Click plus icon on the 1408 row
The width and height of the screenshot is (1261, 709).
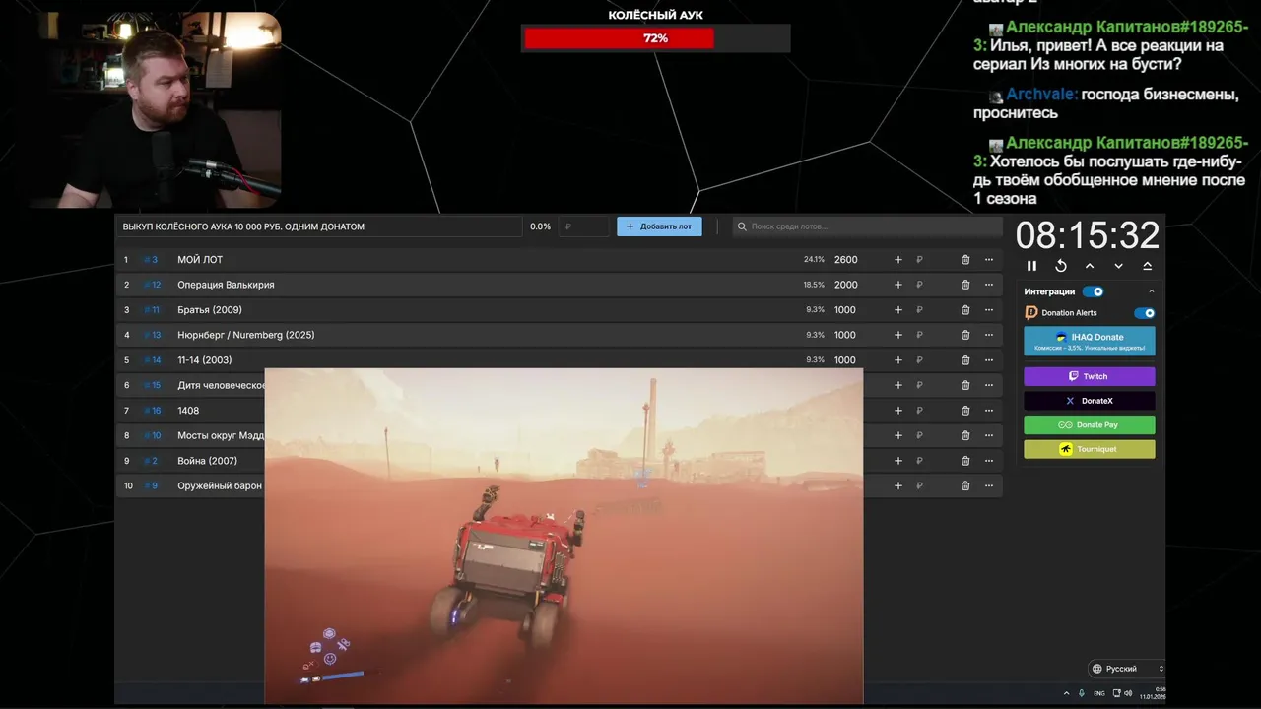(897, 411)
